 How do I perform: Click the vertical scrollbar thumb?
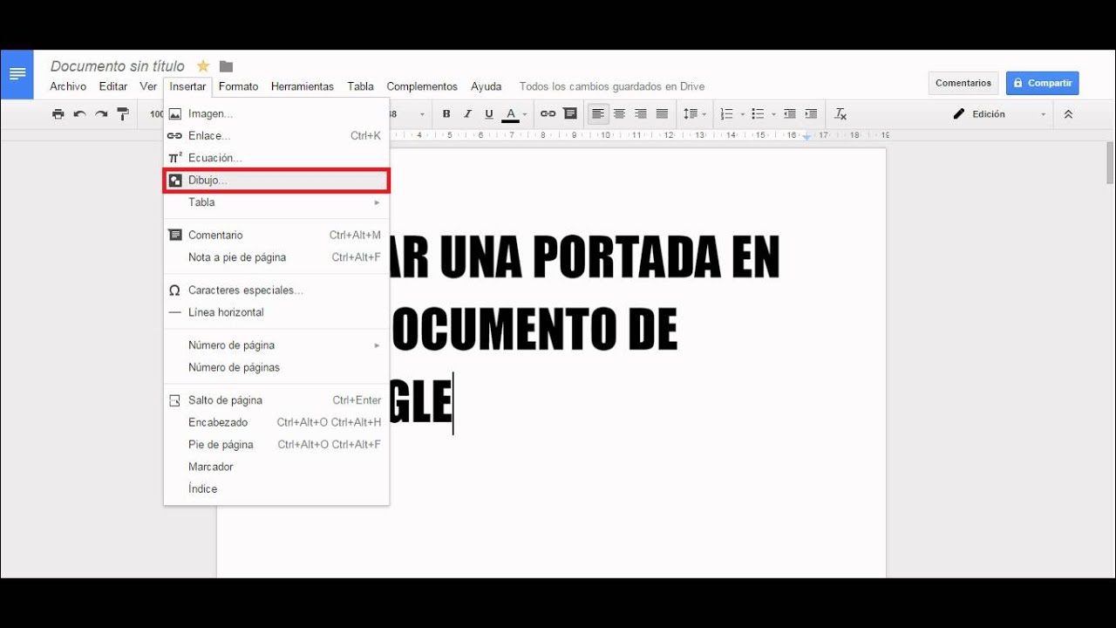(1110, 162)
